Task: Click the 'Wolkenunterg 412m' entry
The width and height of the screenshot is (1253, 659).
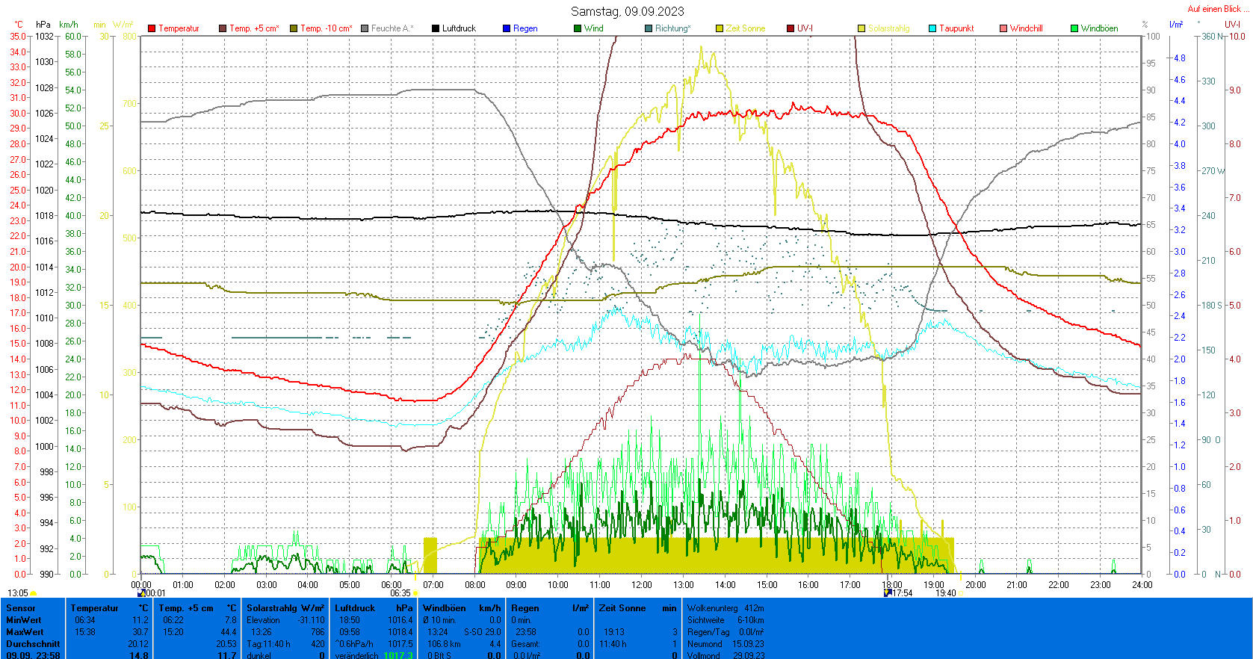Action: click(x=725, y=608)
